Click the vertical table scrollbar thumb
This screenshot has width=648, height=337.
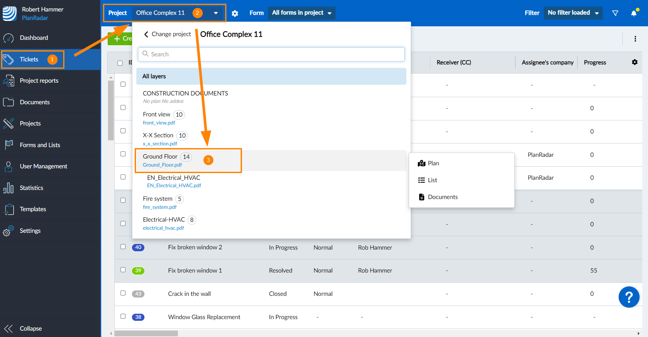coord(111,110)
